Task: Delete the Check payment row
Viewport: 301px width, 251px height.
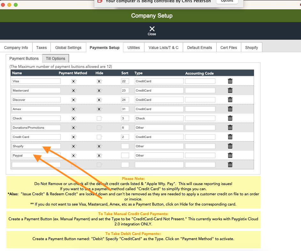Action: click(230, 118)
